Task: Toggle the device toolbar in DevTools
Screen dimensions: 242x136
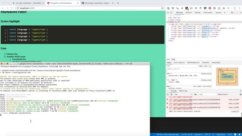Action: coord(171,12)
